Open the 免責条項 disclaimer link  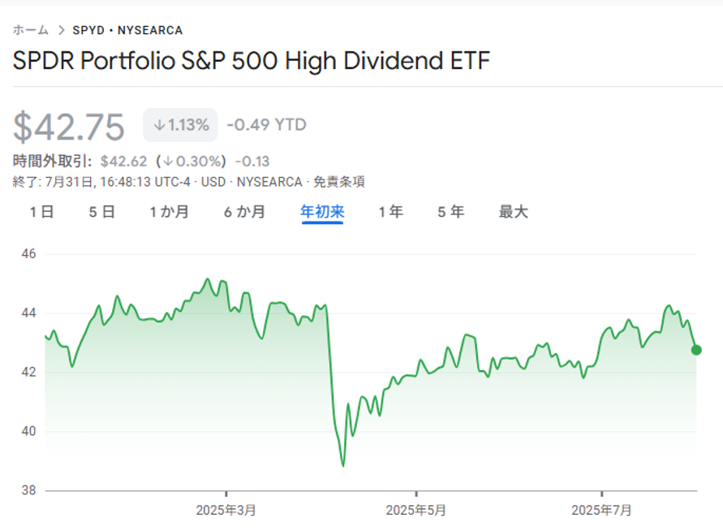339,182
